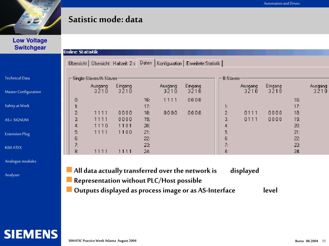329x246 pixels.
Task: Select A-slave 3 Eingang value 0000
Action: tap(125, 119)
